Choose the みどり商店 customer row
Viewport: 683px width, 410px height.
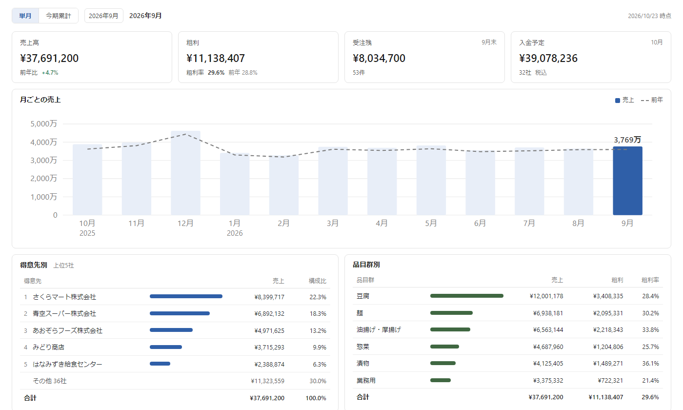[175, 347]
